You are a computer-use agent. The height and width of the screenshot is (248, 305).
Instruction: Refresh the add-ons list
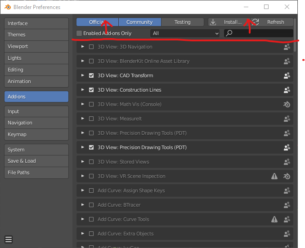272,22
